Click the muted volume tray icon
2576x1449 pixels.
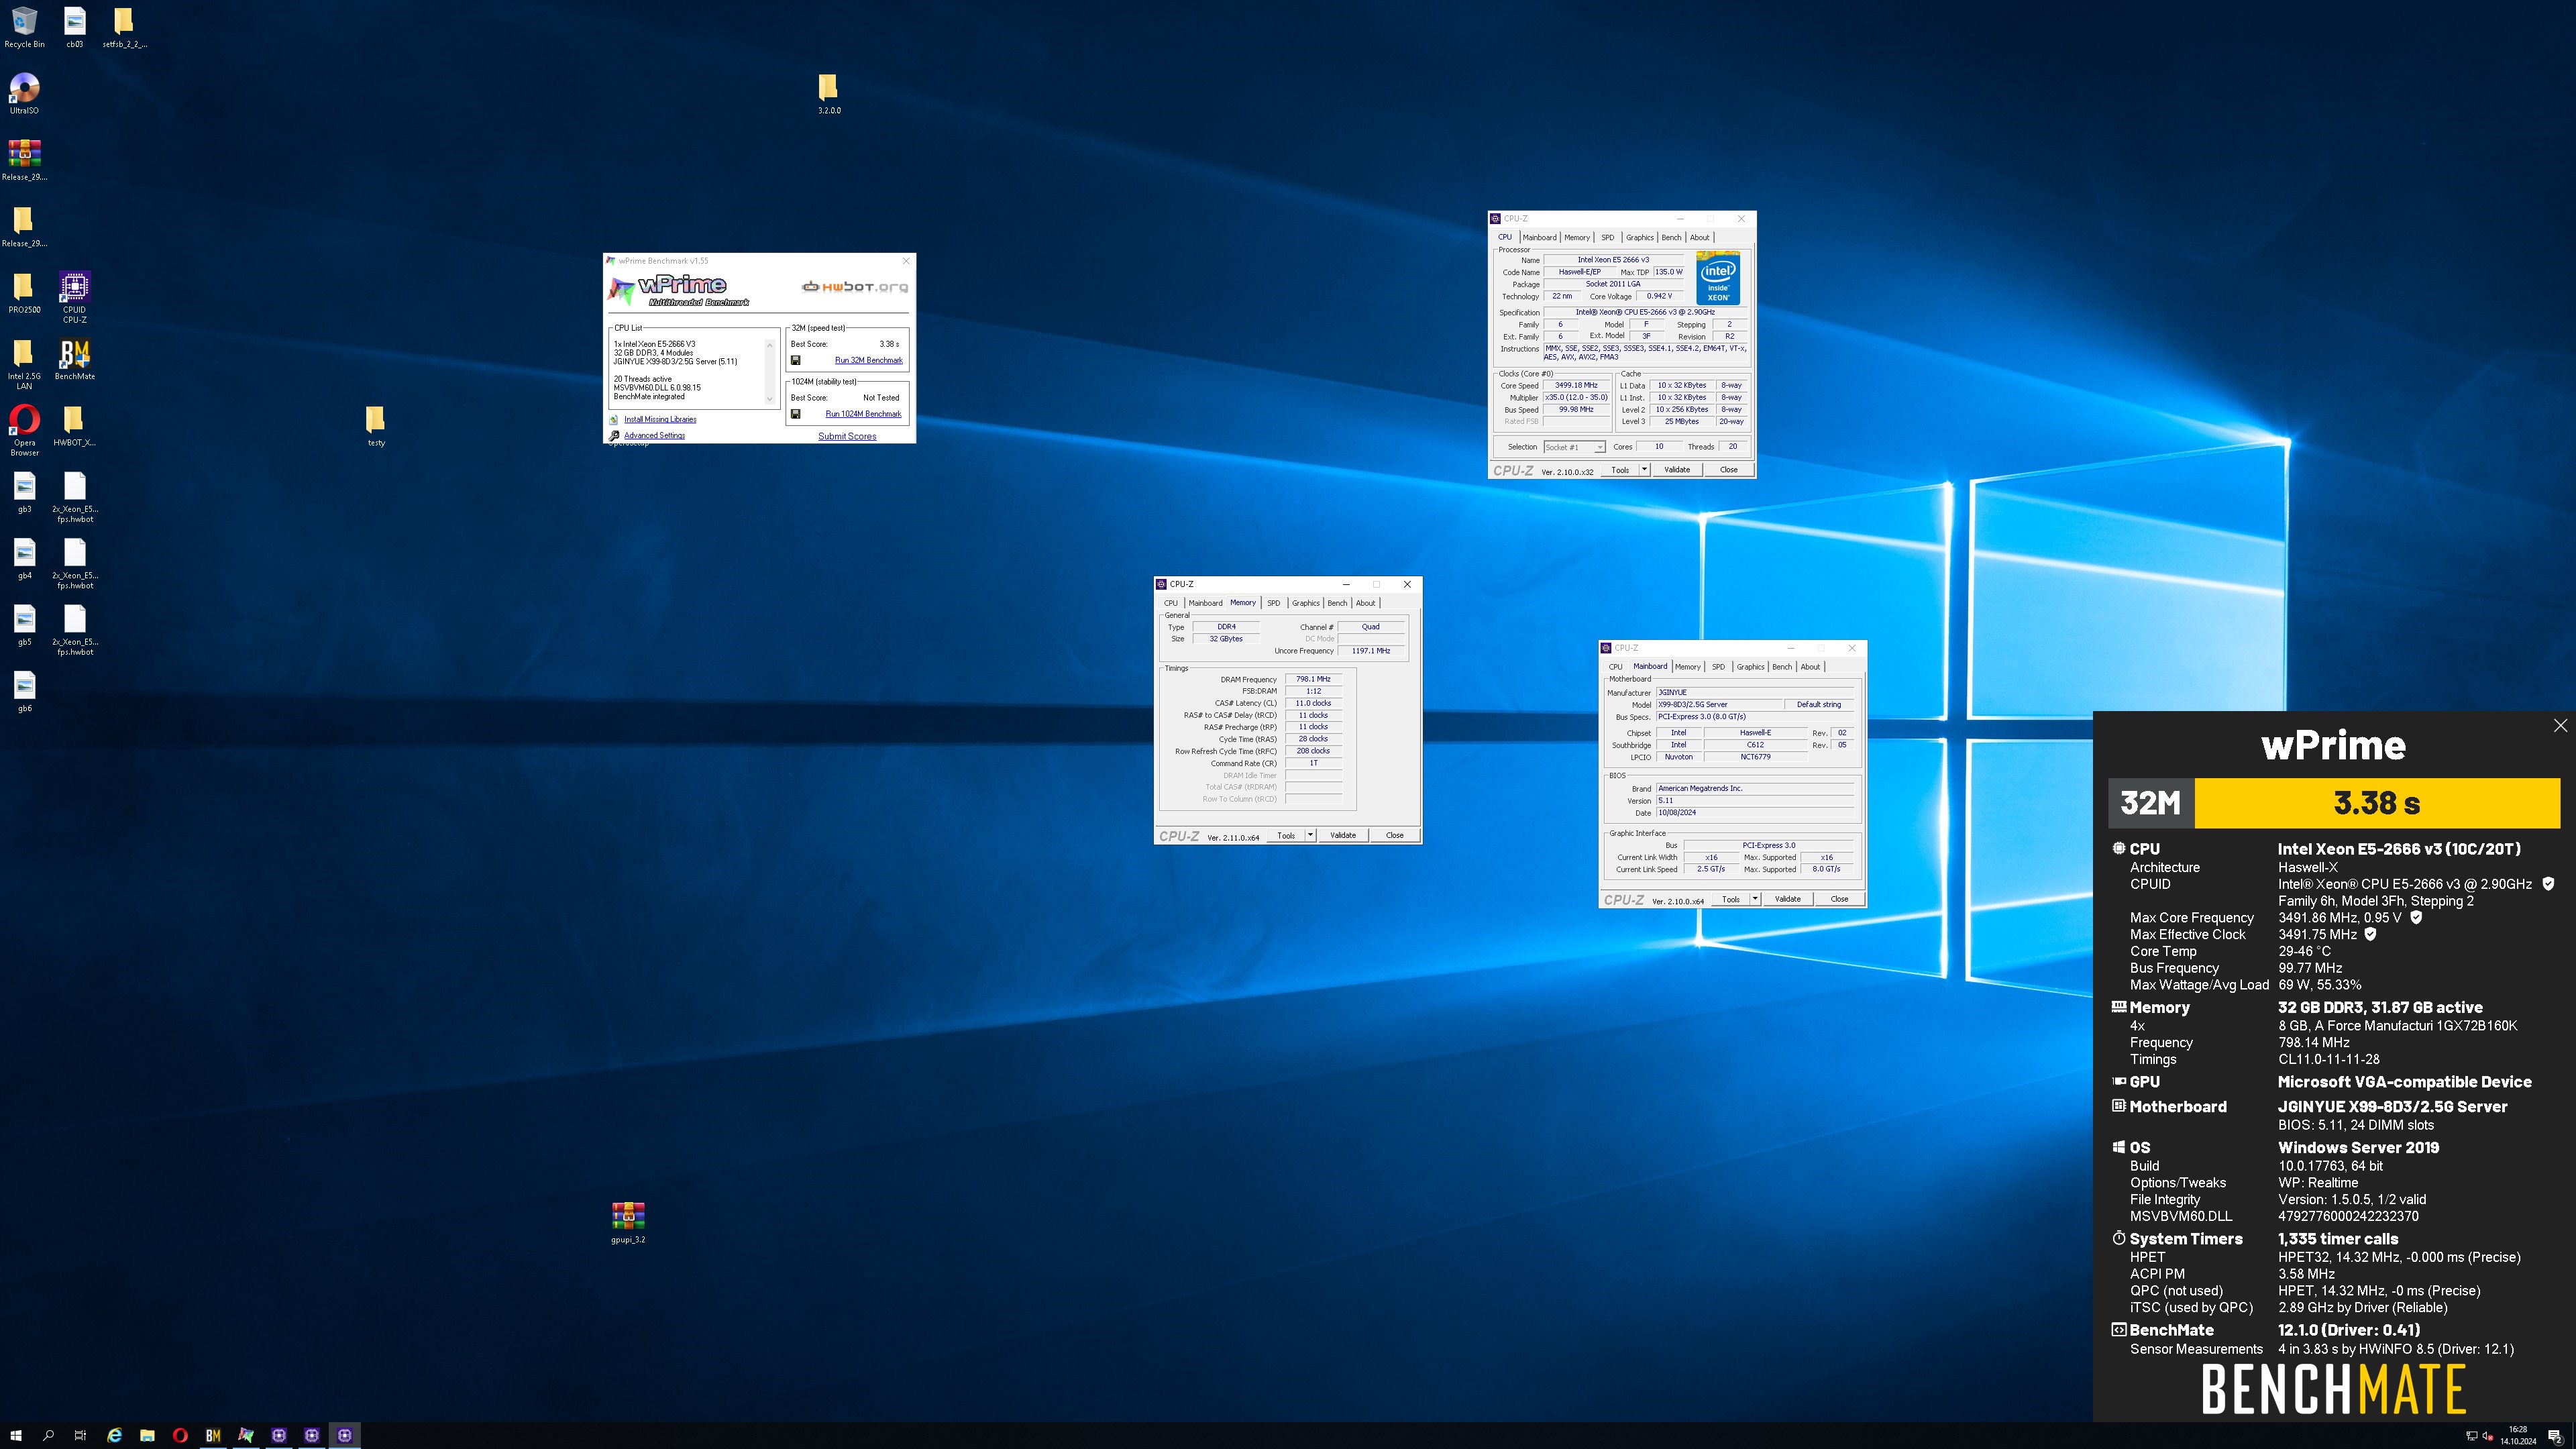[2487, 1436]
